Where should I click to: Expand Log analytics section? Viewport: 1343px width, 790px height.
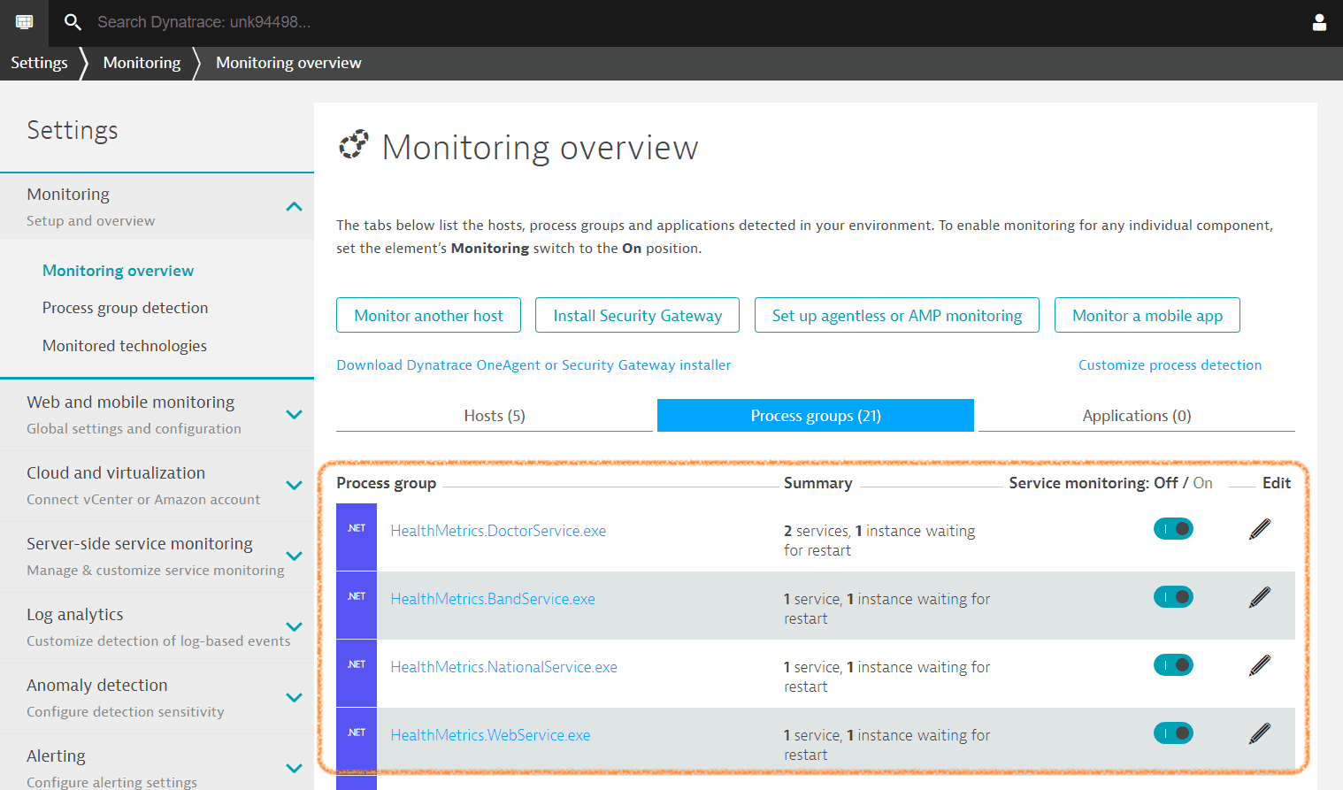(x=295, y=626)
